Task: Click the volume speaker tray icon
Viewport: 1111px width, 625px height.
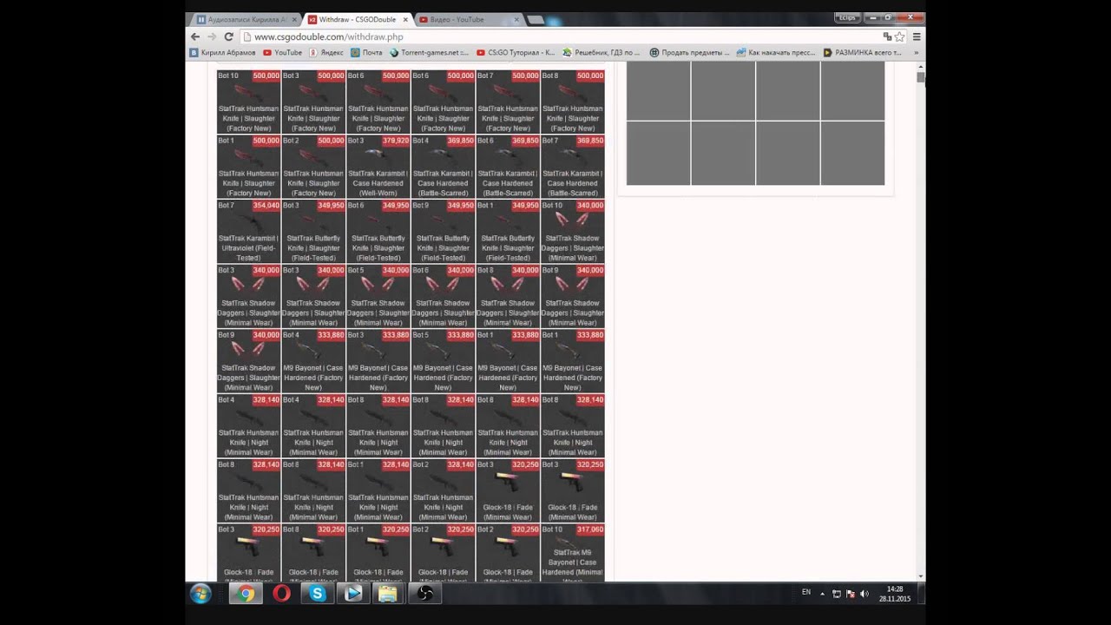Action: click(863, 594)
